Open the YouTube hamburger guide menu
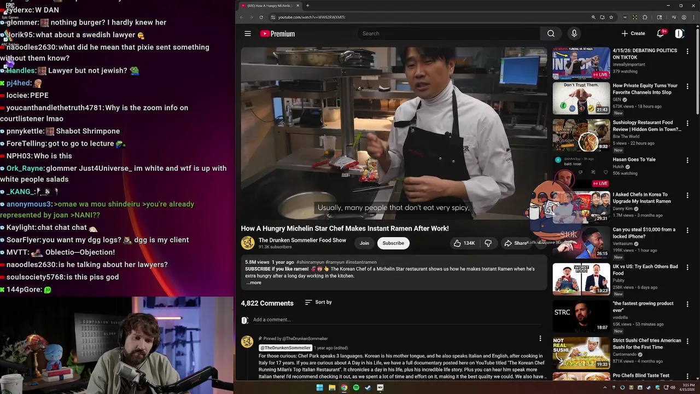Screen dimensions: 700x394 pyautogui.click(x=248, y=33)
